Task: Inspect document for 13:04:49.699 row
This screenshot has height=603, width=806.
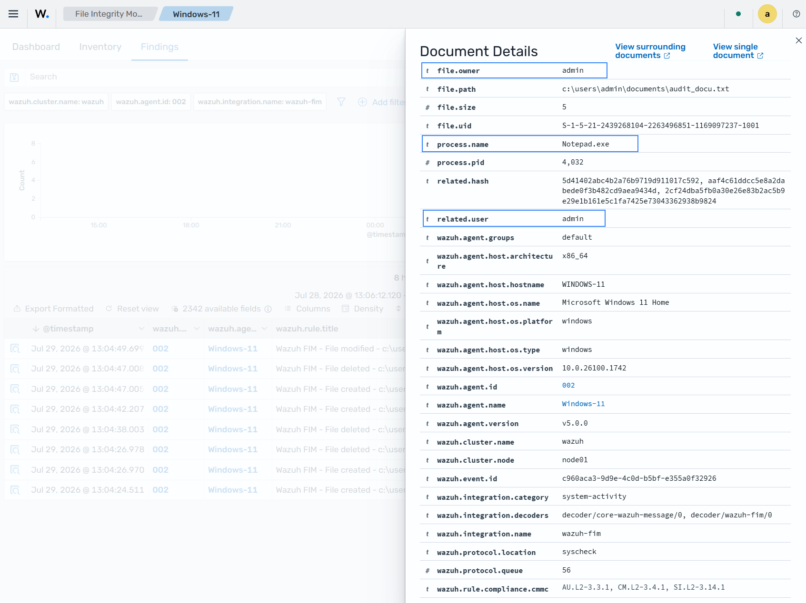Action: [x=15, y=349]
